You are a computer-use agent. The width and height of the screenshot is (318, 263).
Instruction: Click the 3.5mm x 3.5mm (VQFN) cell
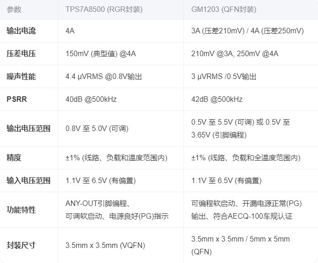click(105, 245)
